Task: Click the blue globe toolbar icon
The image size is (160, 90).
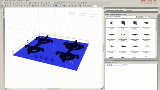Action: pyautogui.click(x=30, y=3)
